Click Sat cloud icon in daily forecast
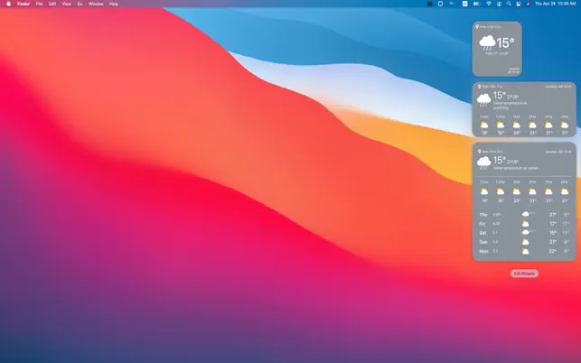This screenshot has height=363, width=581. (525, 232)
